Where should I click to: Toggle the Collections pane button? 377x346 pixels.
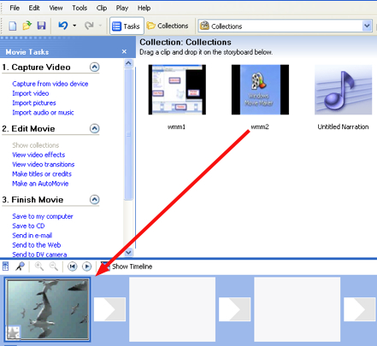pyautogui.click(x=168, y=26)
